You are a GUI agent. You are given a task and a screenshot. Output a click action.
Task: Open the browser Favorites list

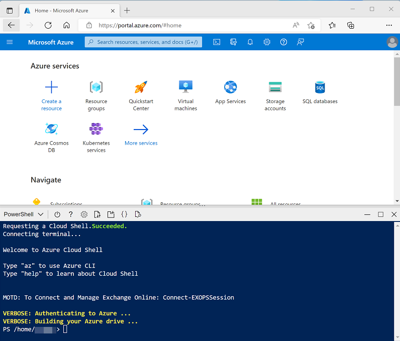(x=332, y=25)
